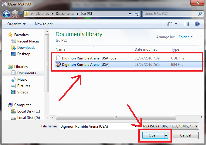The image size is (206, 145).
Task: Open recent locations arrow beside Forward button
Action: (21, 14)
